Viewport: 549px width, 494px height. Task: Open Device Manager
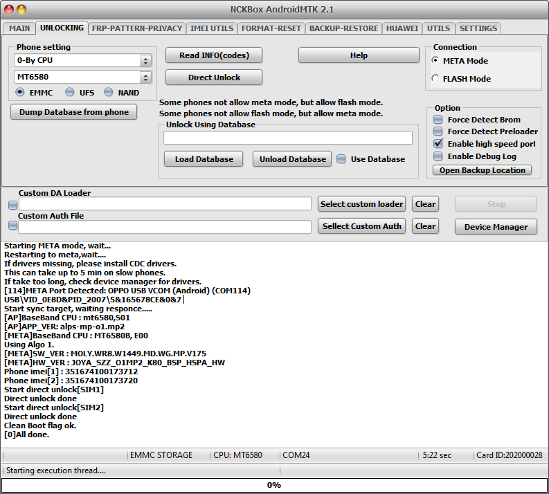coord(496,227)
